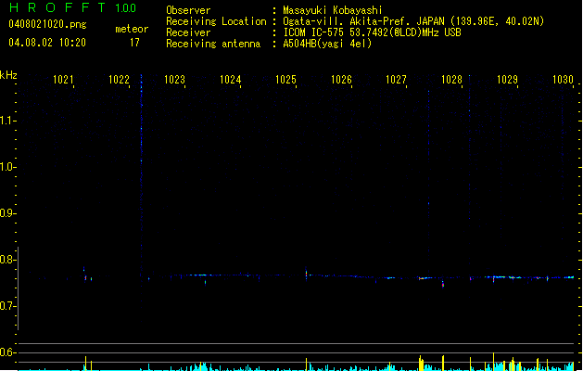Click the Observer label
The image size is (583, 371).
(188, 10)
